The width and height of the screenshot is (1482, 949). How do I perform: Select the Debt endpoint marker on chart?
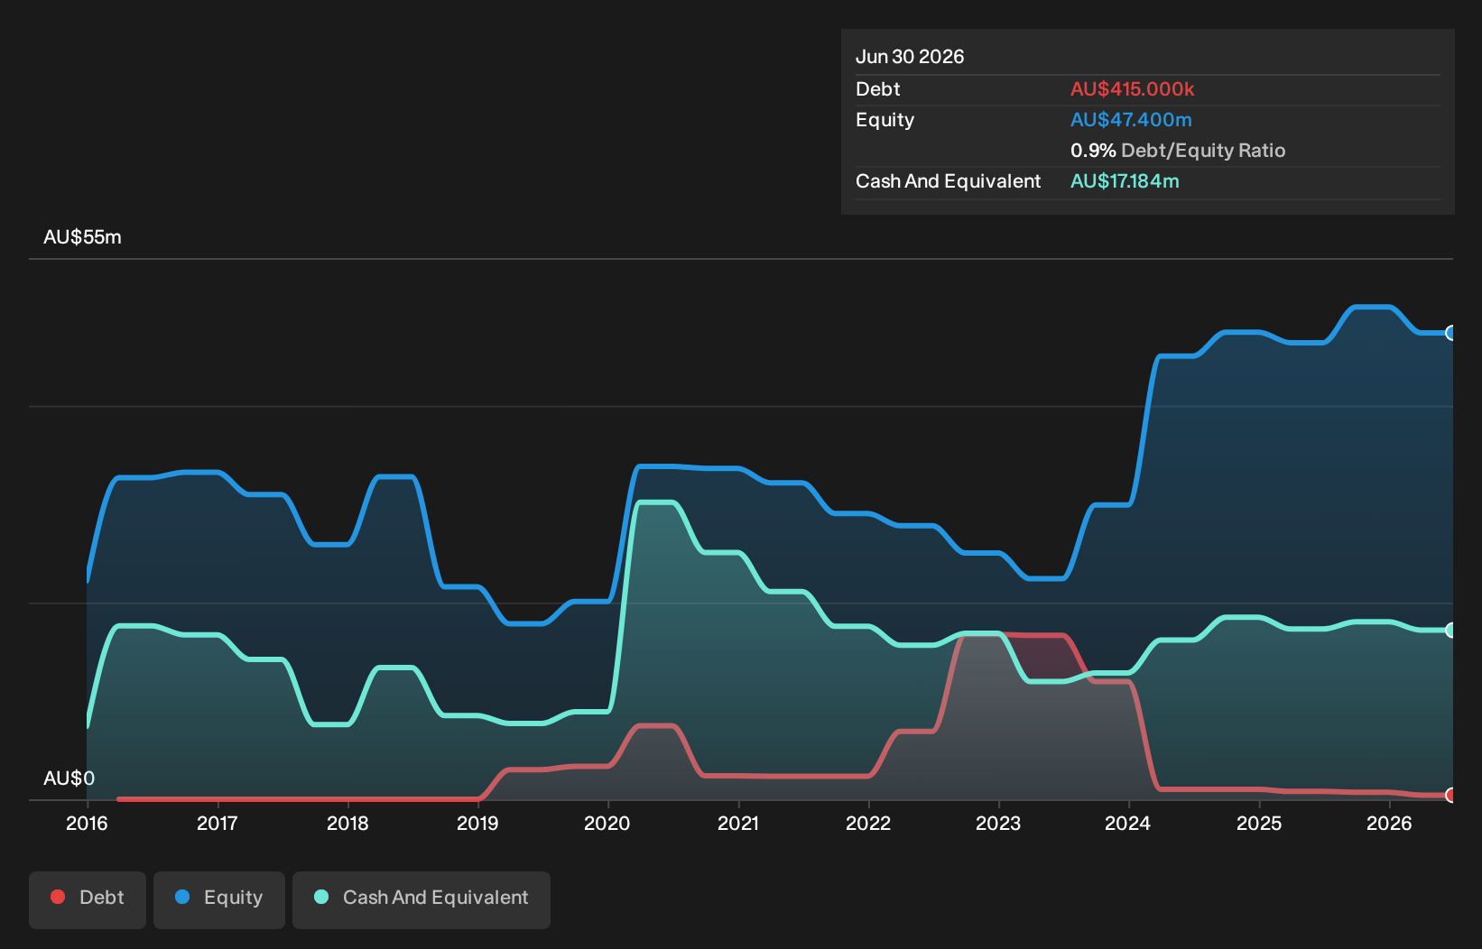1451,795
